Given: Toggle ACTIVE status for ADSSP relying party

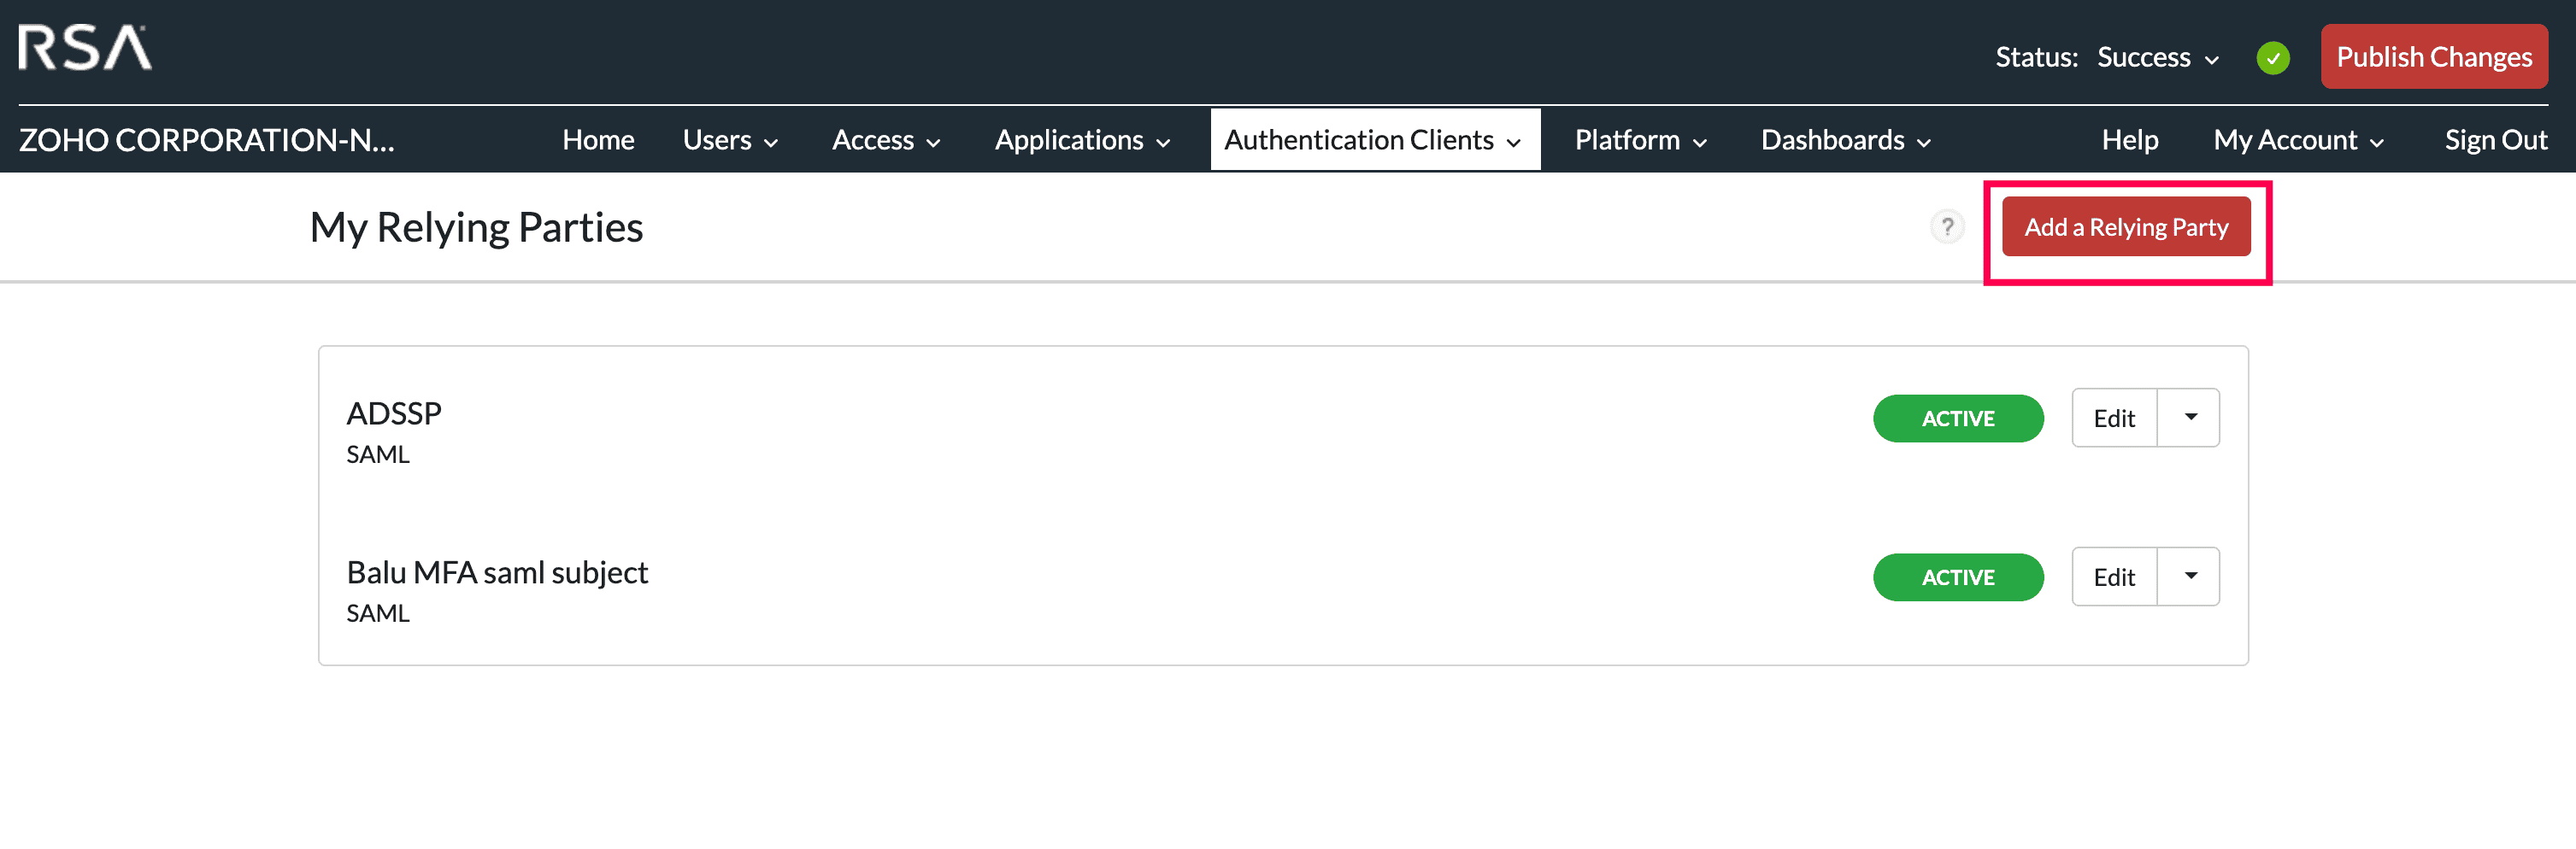Looking at the screenshot, I should pyautogui.click(x=1957, y=418).
